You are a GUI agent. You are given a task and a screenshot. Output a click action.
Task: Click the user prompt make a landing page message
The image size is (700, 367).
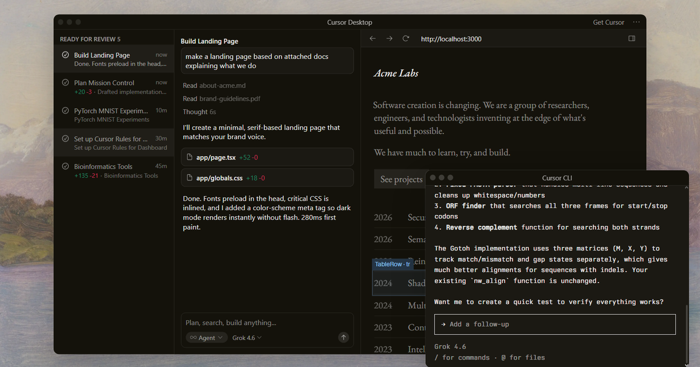tap(267, 61)
